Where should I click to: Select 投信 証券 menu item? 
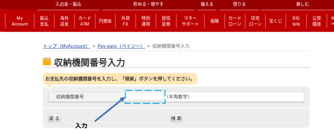166,21
